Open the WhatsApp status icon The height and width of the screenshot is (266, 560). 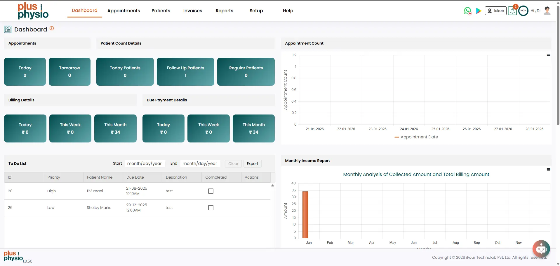[x=467, y=11]
